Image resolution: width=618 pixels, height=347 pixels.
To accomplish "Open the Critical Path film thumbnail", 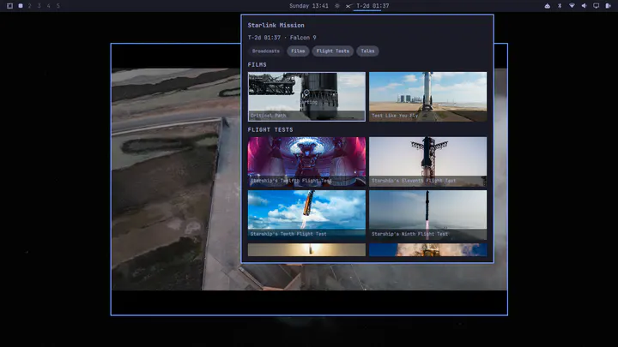I will (306, 96).
